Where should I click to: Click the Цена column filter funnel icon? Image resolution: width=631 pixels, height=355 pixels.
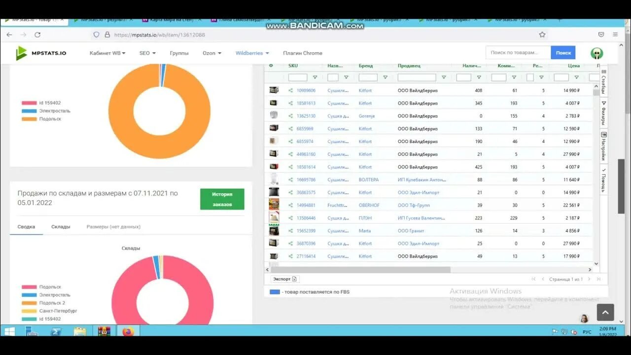click(x=577, y=77)
